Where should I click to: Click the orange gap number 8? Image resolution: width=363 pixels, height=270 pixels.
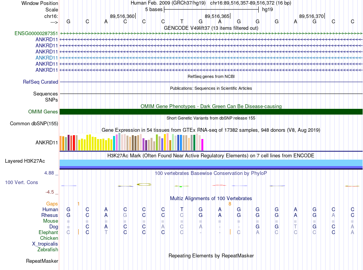tap(230, 204)
